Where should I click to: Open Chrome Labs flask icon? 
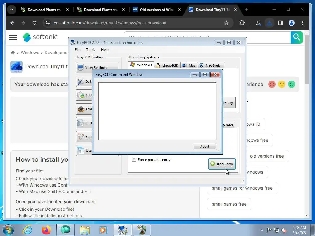pyautogui.click(x=258, y=23)
